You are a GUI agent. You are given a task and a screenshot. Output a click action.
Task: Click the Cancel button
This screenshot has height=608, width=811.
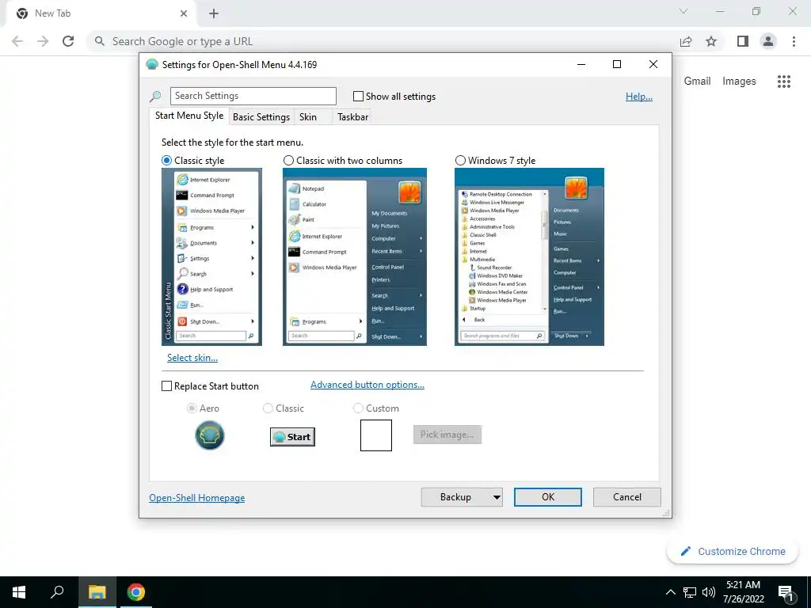[627, 497]
